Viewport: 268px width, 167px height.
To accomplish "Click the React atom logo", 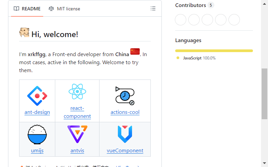I will [x=77, y=92].
